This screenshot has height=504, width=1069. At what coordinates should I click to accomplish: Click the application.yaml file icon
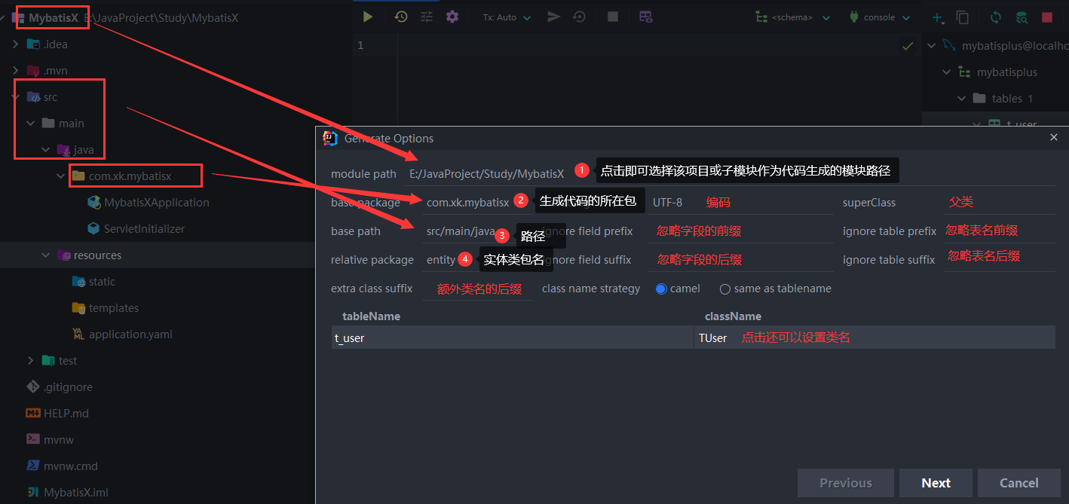(78, 334)
